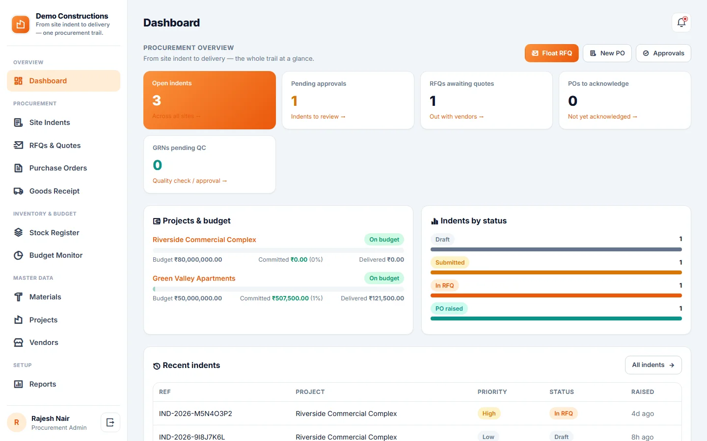The height and width of the screenshot is (441, 707).
Task: Click the Demo Constructions logo icon
Action: (21, 24)
